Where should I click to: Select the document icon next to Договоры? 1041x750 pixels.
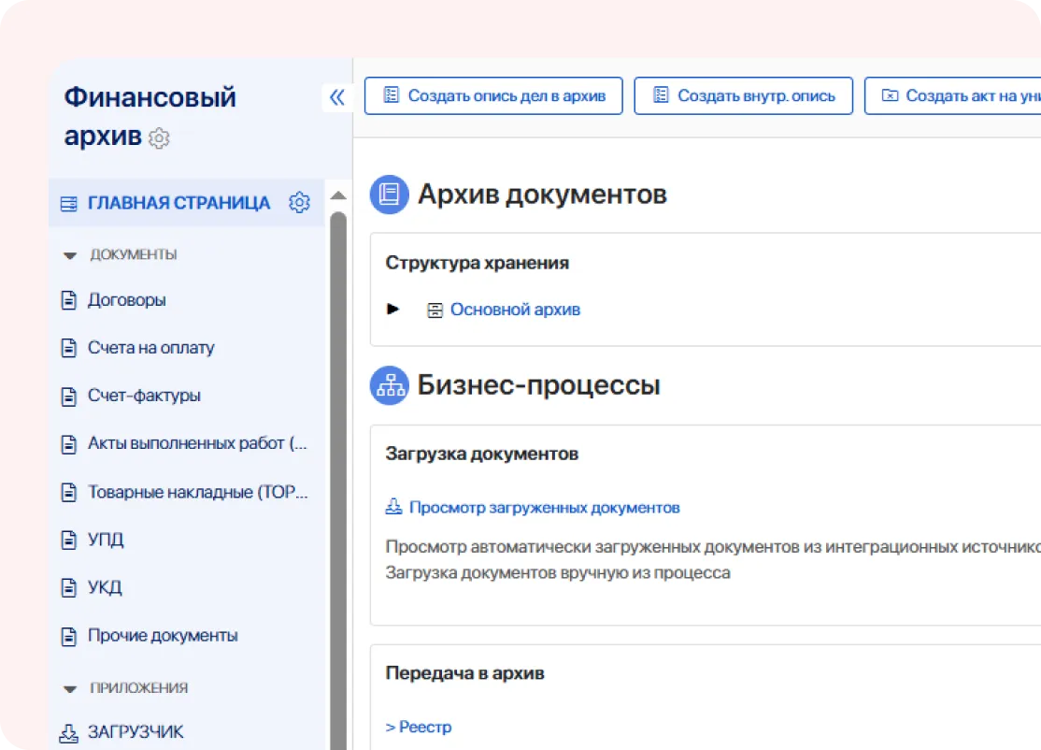[68, 299]
